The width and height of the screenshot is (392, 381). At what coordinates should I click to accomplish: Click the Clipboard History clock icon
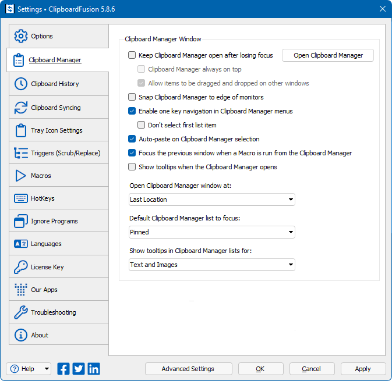pyautogui.click(x=21, y=84)
